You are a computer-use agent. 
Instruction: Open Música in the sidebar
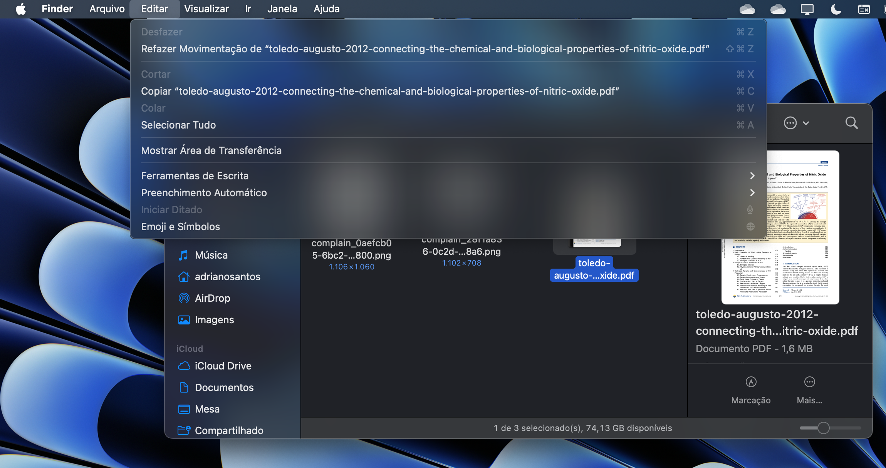[x=211, y=255]
